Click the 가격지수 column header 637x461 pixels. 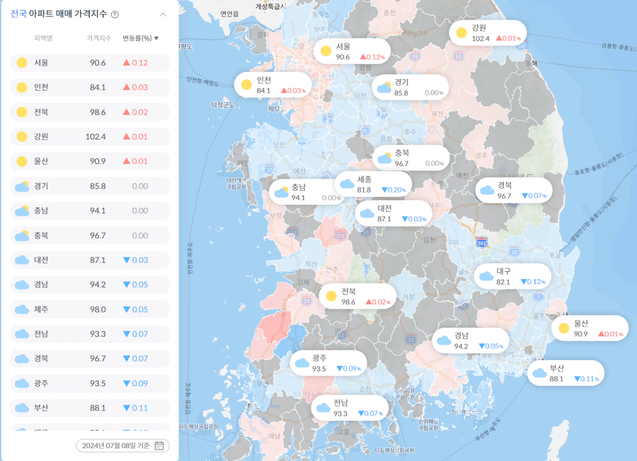(x=99, y=38)
